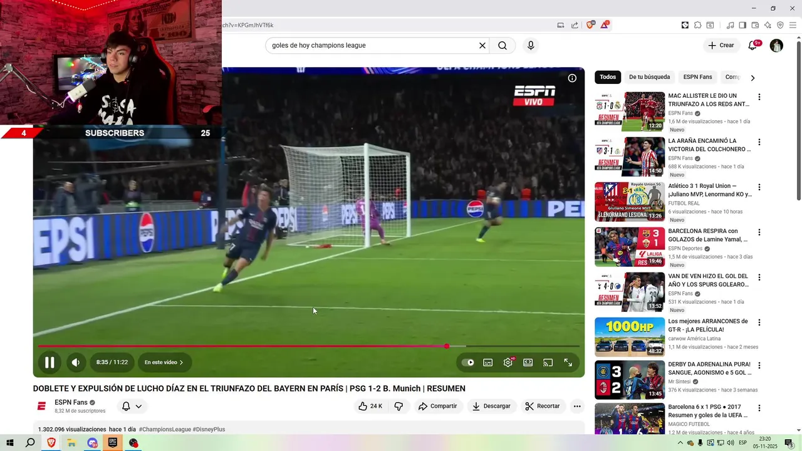Open options for 'VAN DE VEN HIZO EL GOL' video

pyautogui.click(x=759, y=277)
